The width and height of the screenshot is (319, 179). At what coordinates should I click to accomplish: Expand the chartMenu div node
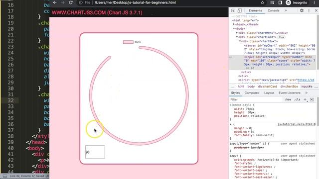click(237, 33)
